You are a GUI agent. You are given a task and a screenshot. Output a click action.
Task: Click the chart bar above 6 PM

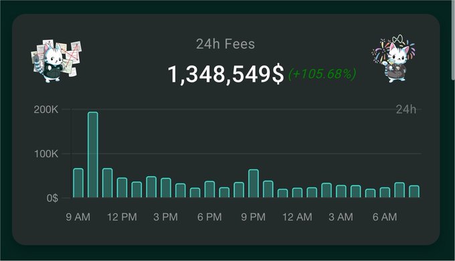point(209,189)
